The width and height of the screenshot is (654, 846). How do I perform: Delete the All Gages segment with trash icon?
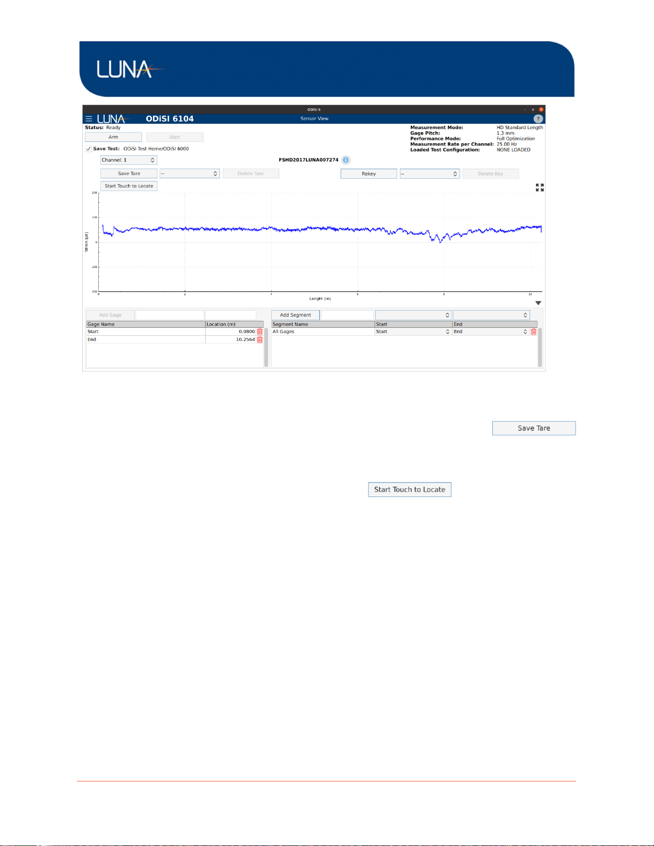tap(533, 331)
